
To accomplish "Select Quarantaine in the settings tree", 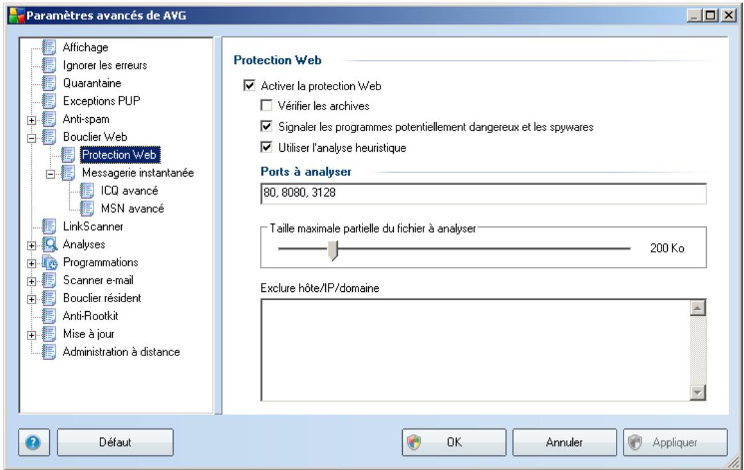I will (x=92, y=83).
